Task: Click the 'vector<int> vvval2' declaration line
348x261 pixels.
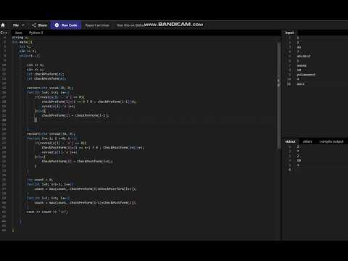Action: [x=51, y=133]
